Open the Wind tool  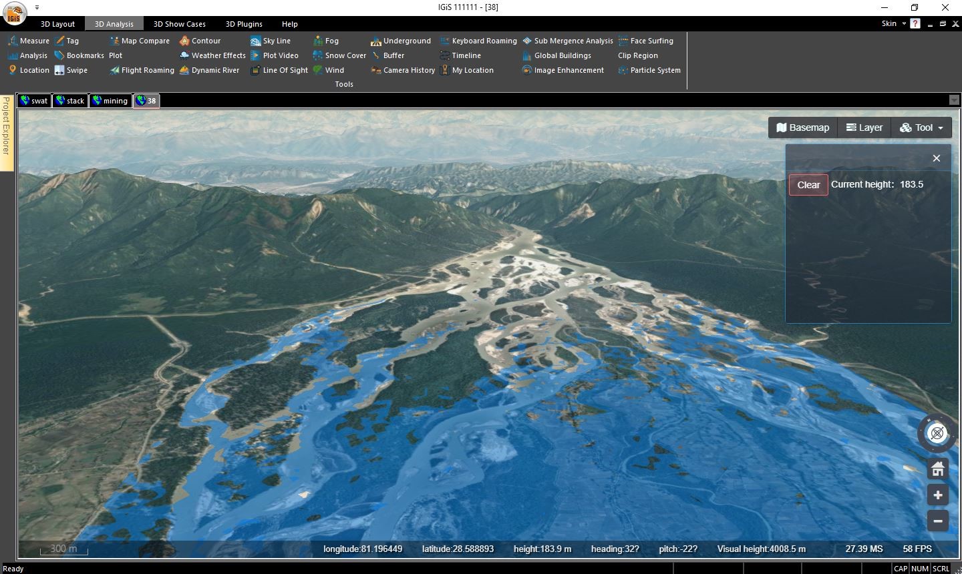click(329, 70)
